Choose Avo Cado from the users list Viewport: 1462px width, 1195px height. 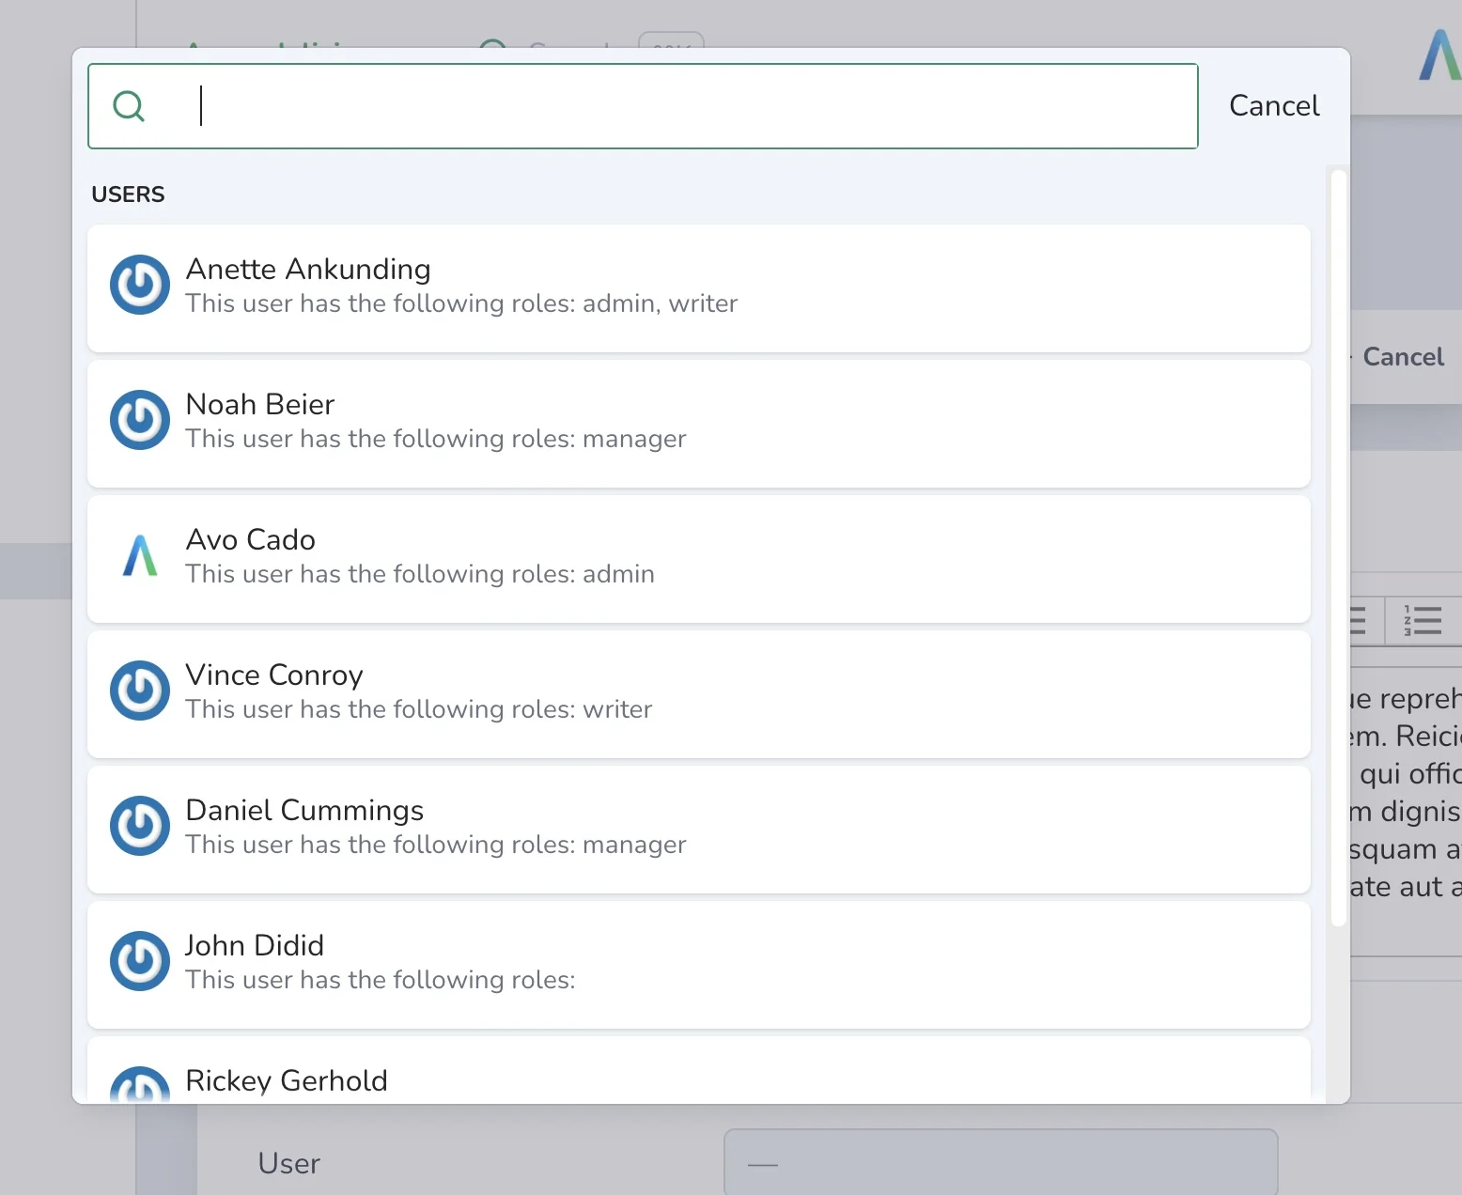tap(699, 559)
